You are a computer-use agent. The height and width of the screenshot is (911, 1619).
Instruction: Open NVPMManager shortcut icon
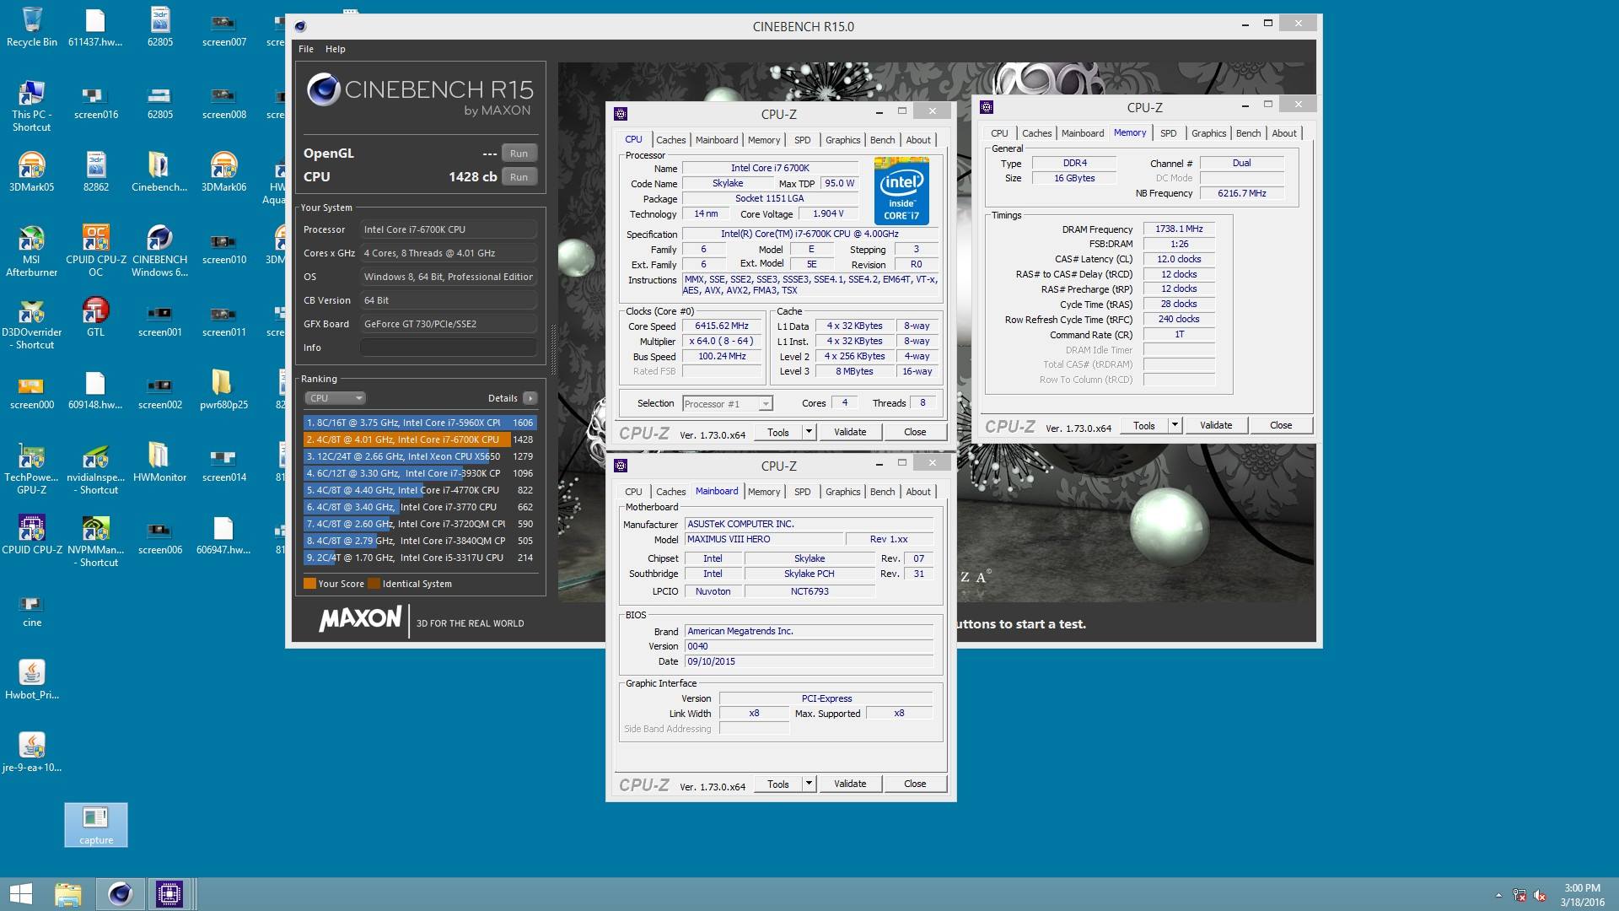tap(96, 541)
